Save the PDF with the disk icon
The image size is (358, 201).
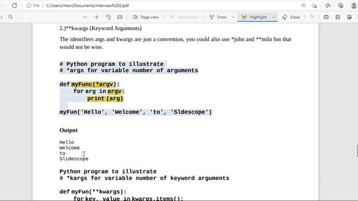pyautogui.click(x=338, y=17)
